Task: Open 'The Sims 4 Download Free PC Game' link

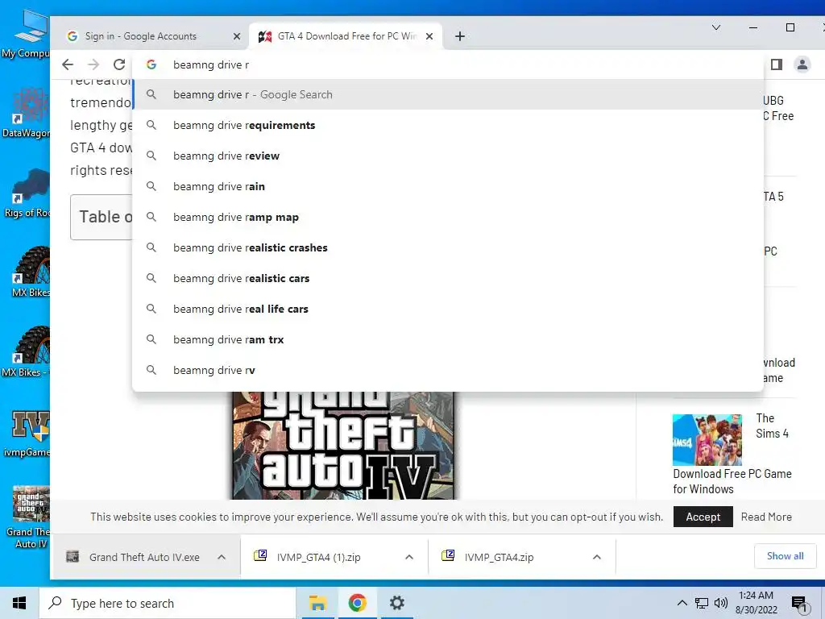Action: (x=732, y=481)
